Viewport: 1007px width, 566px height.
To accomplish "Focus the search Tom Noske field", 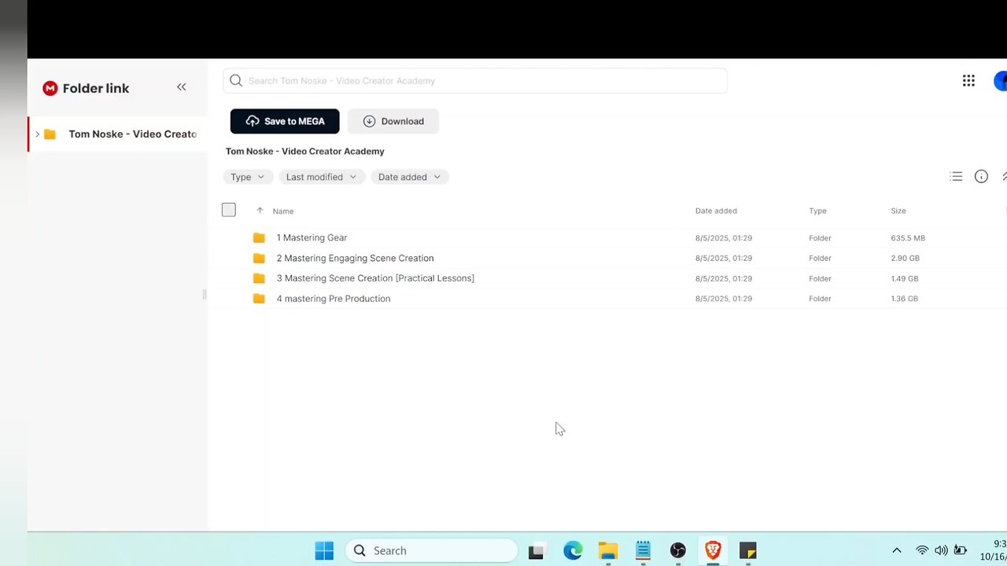I will 475,81.
